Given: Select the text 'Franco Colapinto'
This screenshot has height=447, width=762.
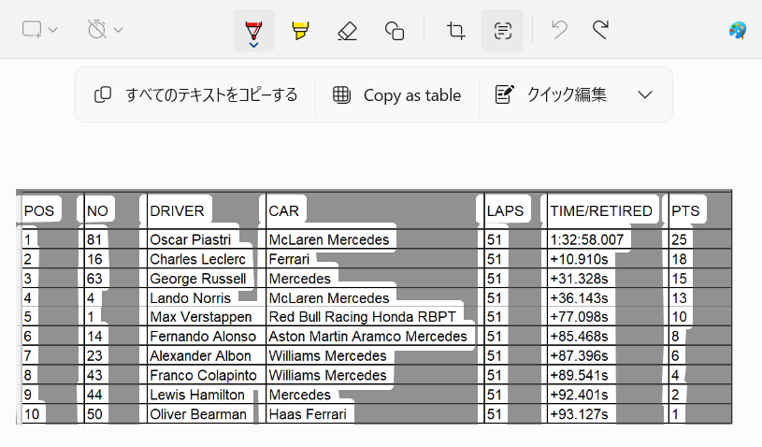Looking at the screenshot, I should point(203,375).
